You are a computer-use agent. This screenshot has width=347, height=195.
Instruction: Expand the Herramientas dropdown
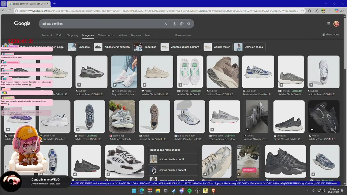(x=184, y=35)
